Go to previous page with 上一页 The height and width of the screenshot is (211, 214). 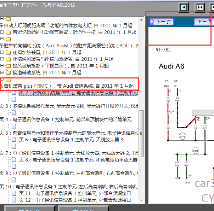162,22
